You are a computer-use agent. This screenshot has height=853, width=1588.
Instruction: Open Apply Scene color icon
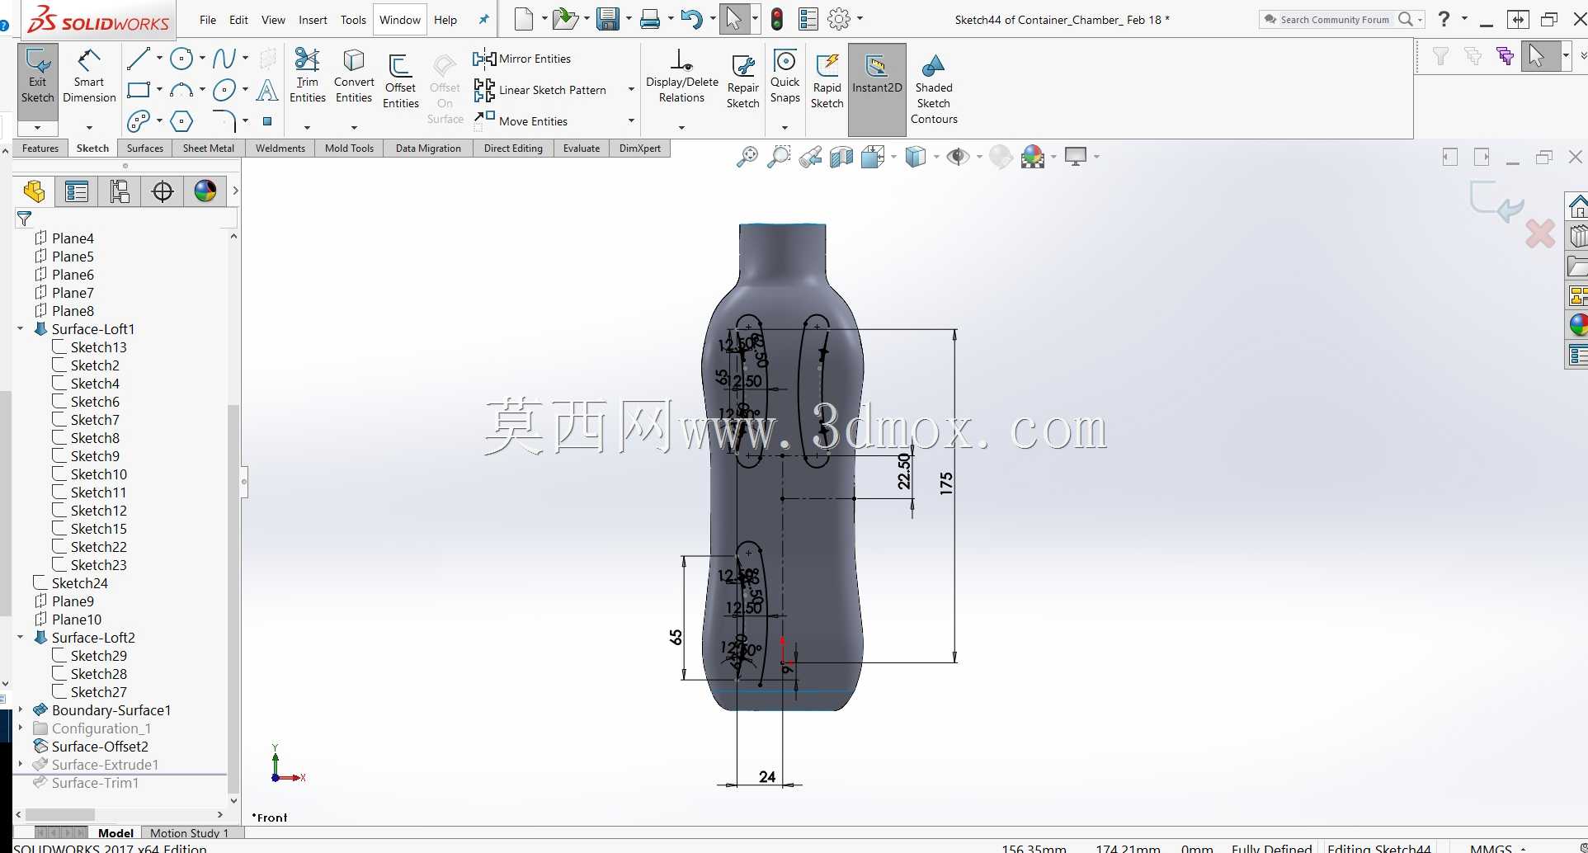tap(1033, 157)
